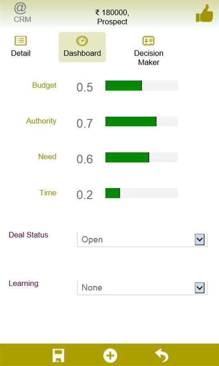The width and height of the screenshot is (219, 366).
Task: Tap the @ CRM logo icon
Action: pos(22,14)
